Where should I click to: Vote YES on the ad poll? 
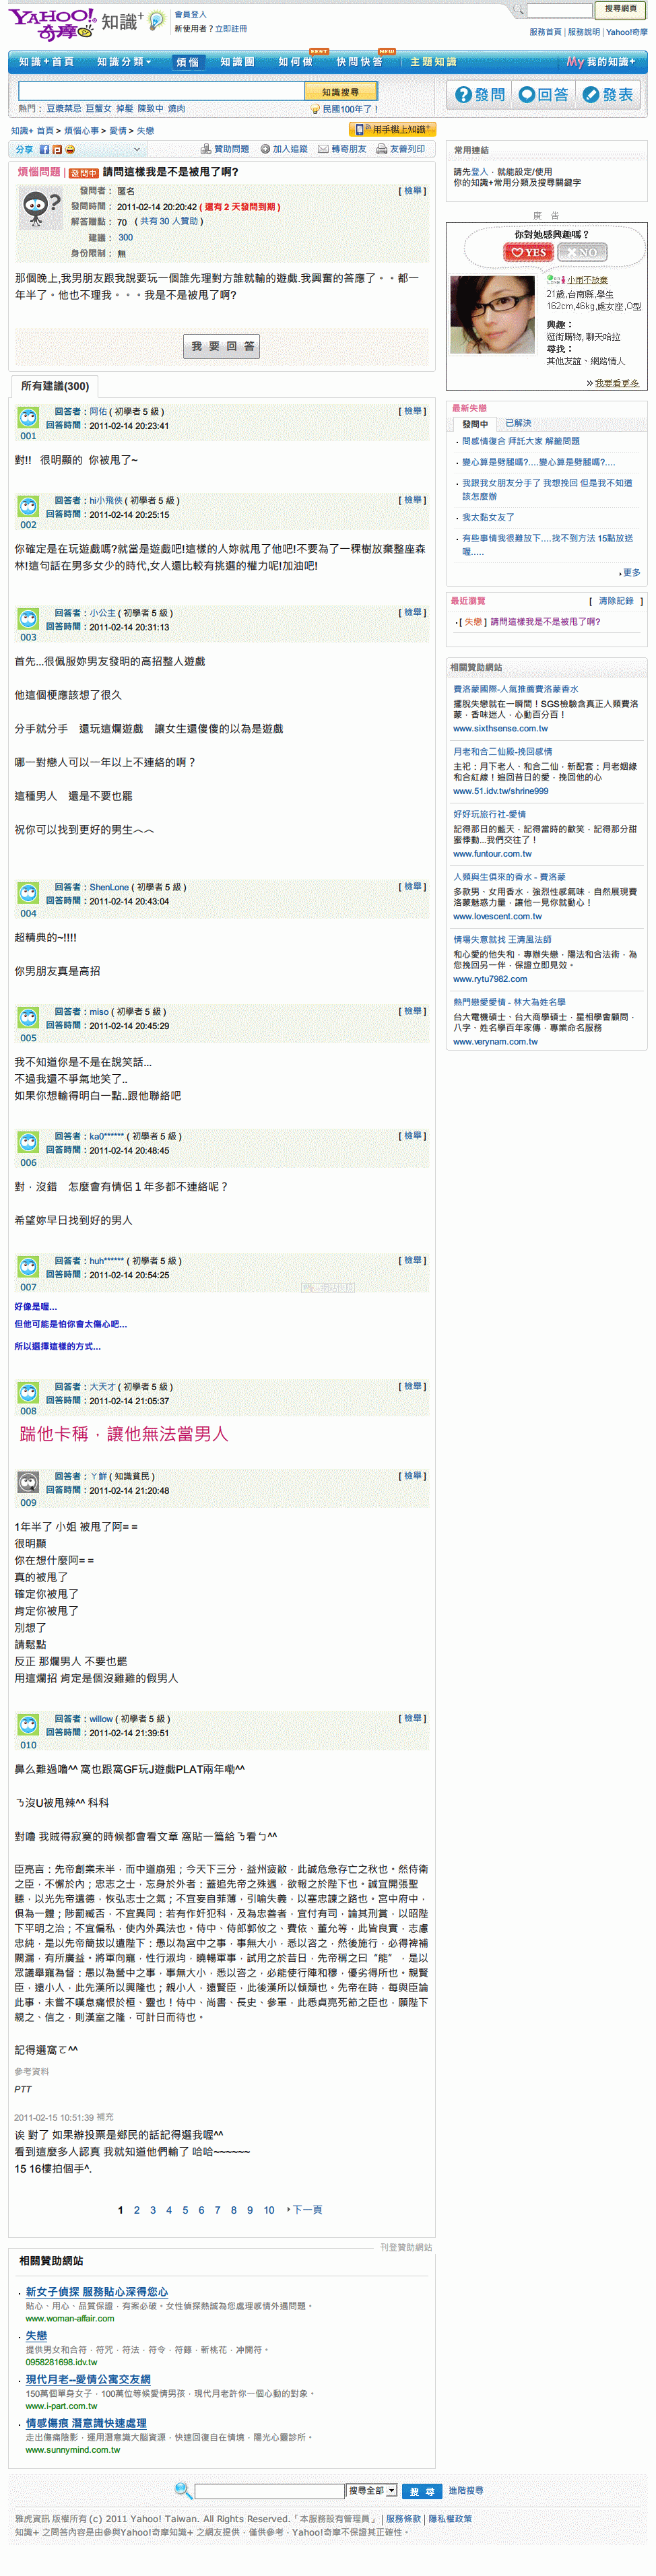[x=528, y=252]
